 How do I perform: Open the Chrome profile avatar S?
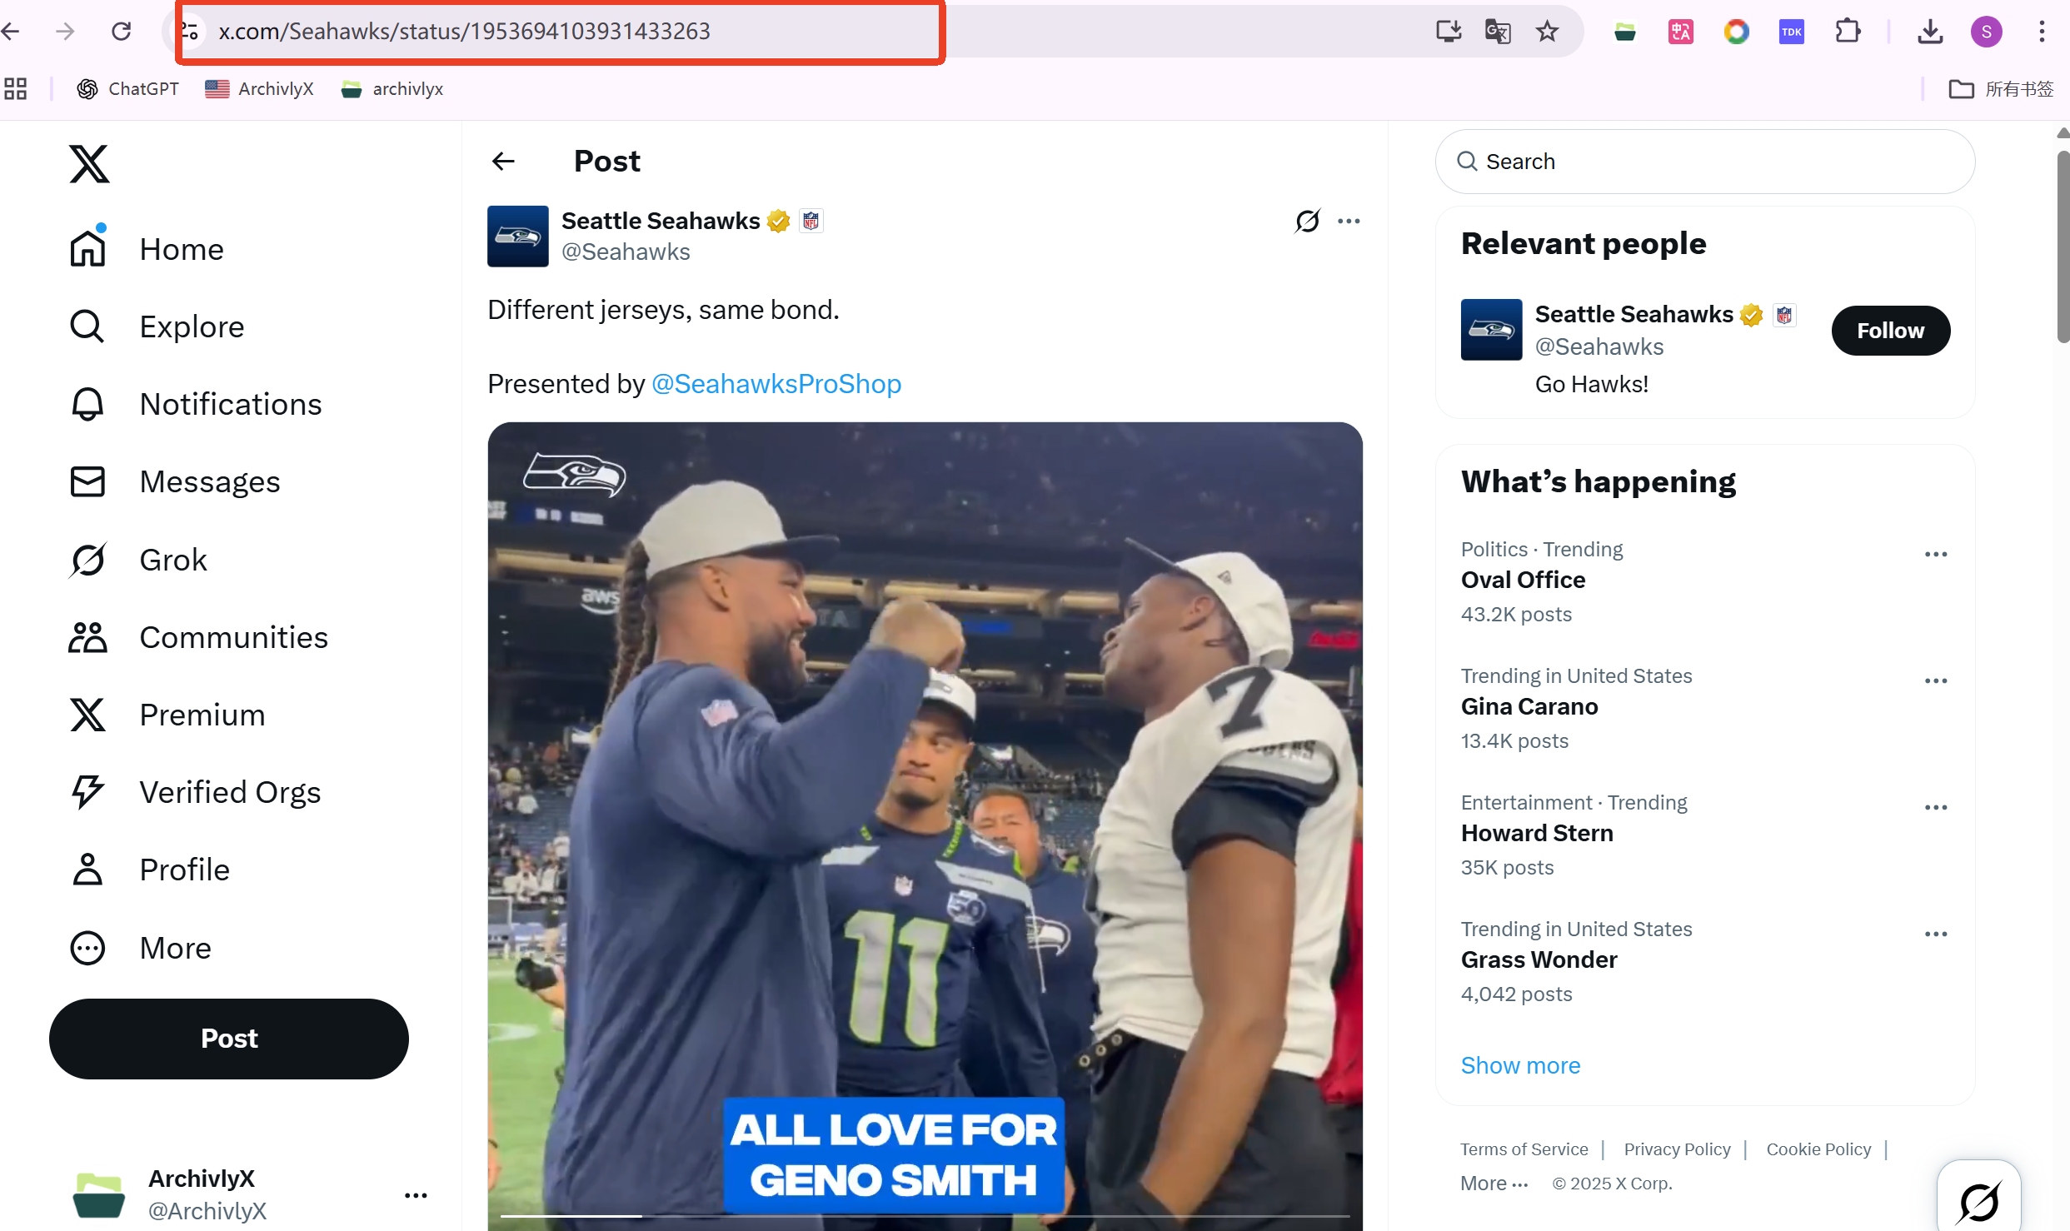point(1986,32)
